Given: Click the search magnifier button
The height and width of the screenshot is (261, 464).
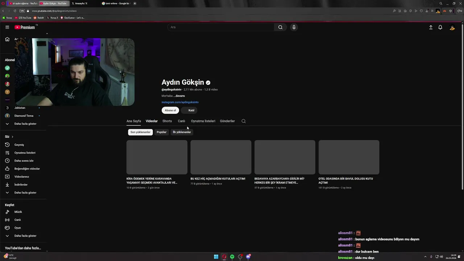Looking at the screenshot, I should click(x=280, y=27).
